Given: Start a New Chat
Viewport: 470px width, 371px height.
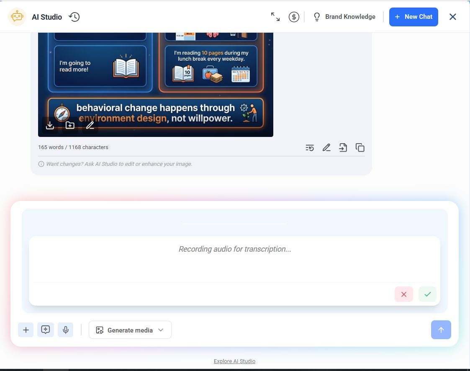Looking at the screenshot, I should click(413, 17).
